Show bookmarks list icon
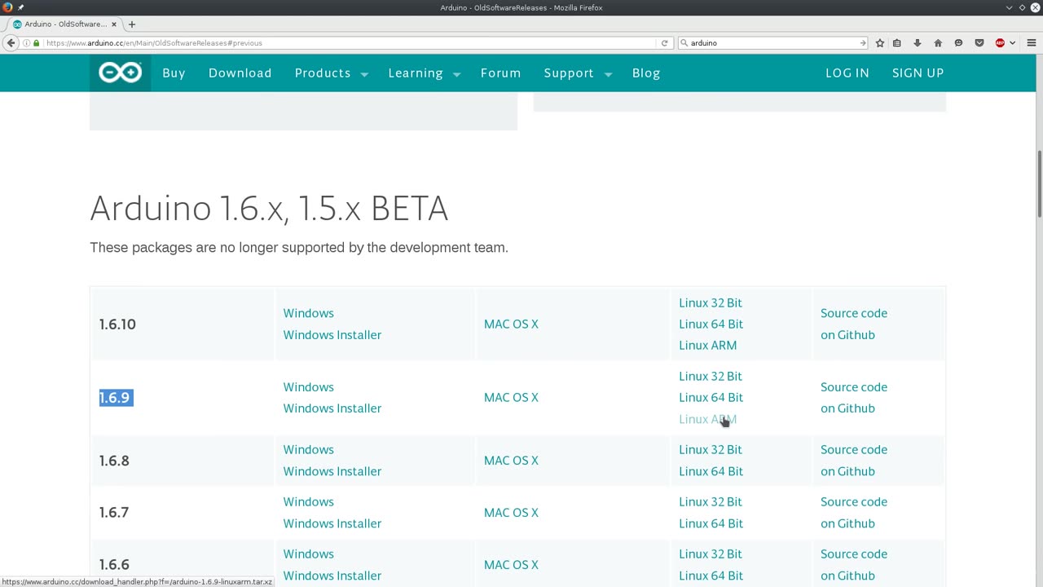 coord(897,42)
